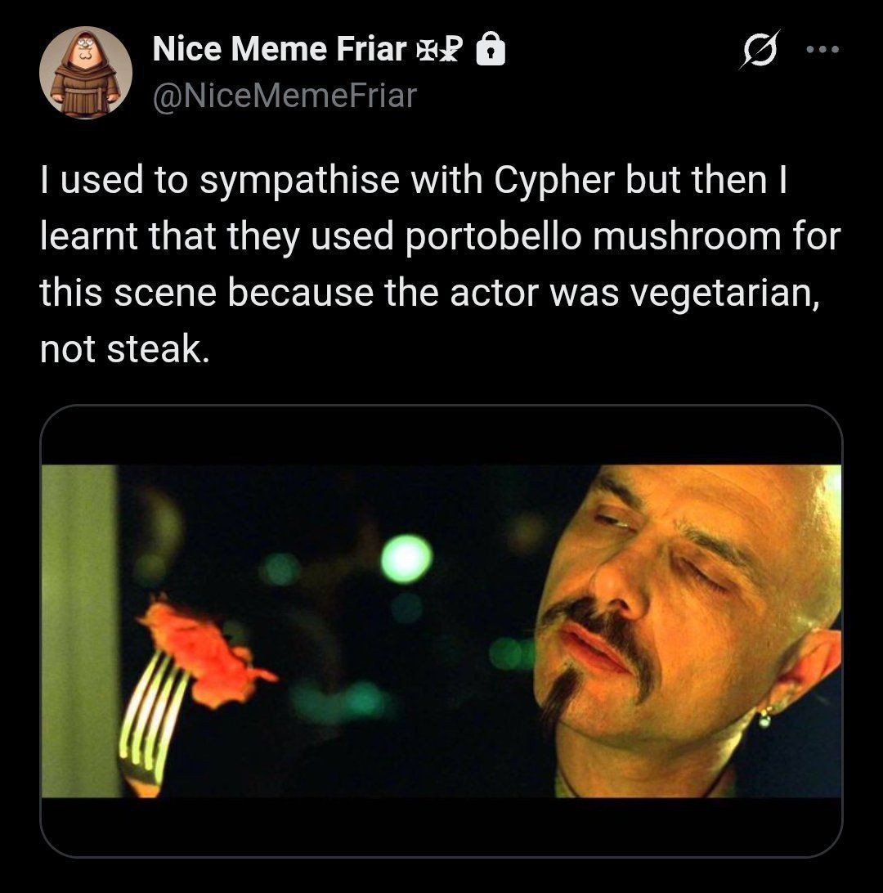This screenshot has height=893, width=883.
Task: Click the green curtain at image left
Action: 79,631
